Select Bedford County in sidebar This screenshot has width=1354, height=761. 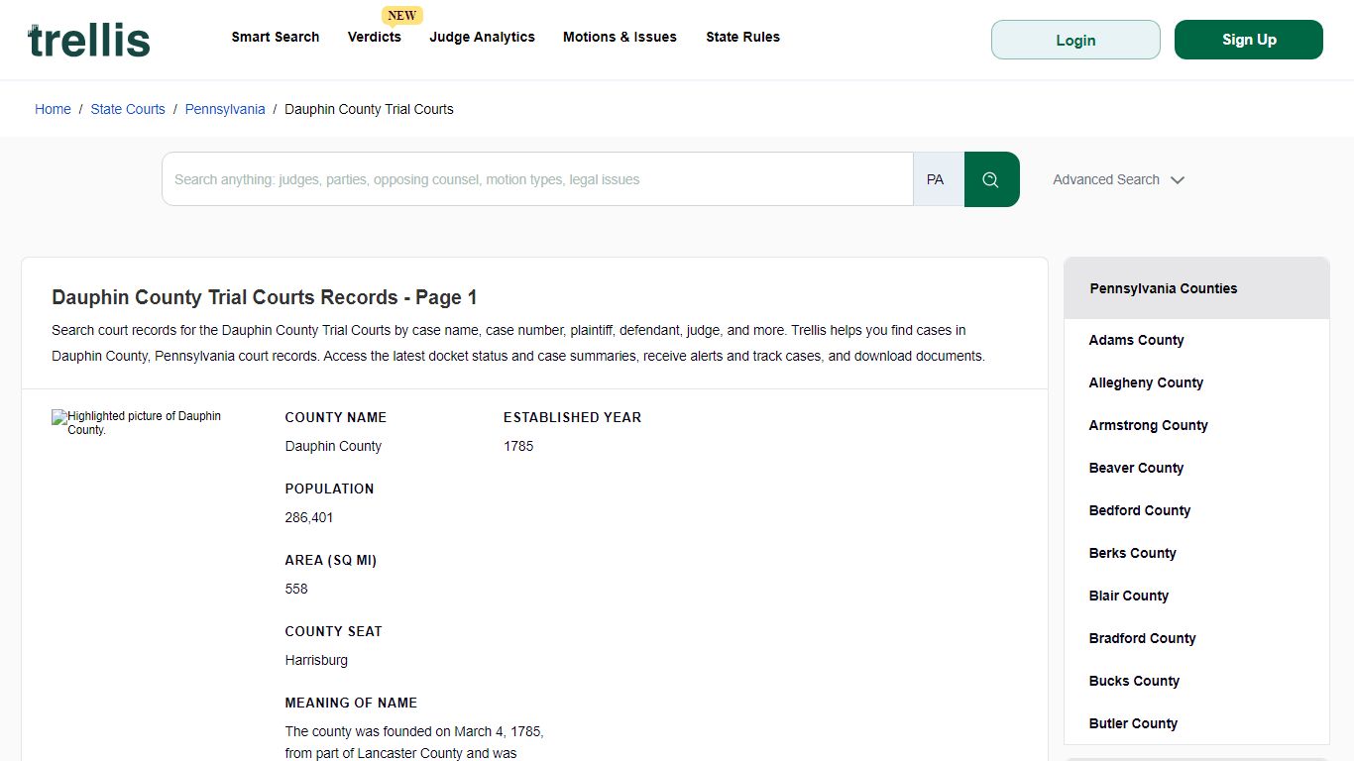click(1140, 510)
